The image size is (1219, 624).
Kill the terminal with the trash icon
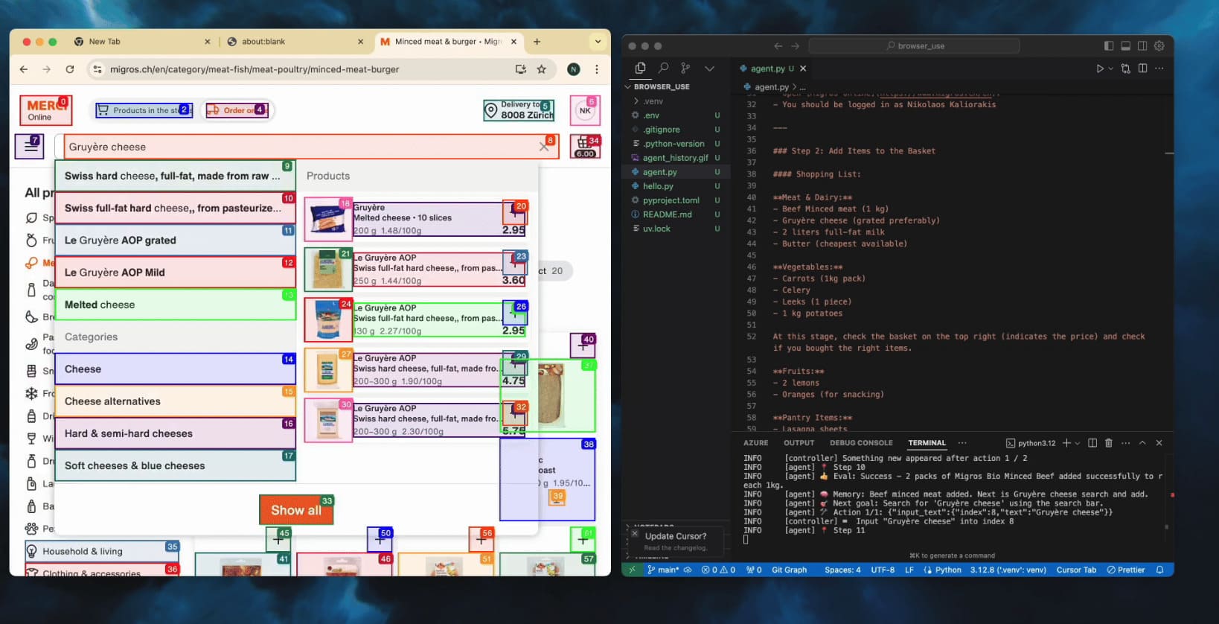[x=1109, y=443]
